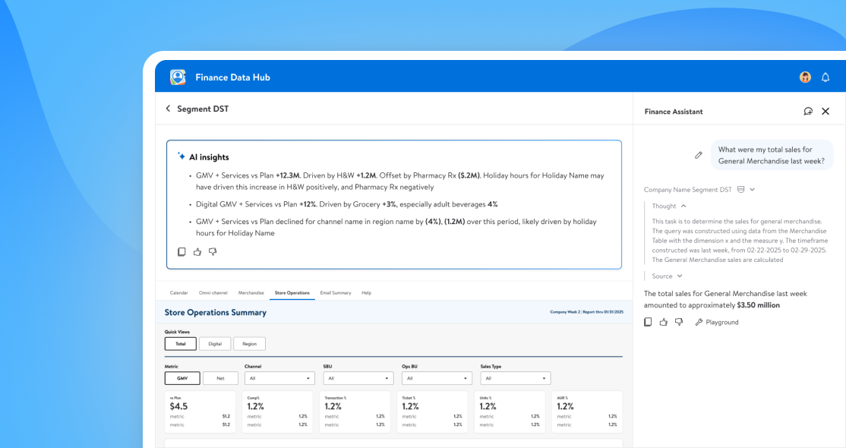
Task: Open the Sales Type dropdown
Action: point(515,378)
